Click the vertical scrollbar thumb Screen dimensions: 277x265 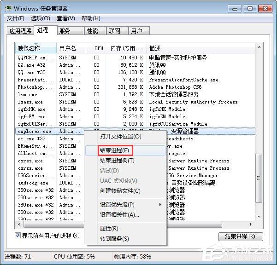click(x=259, y=178)
